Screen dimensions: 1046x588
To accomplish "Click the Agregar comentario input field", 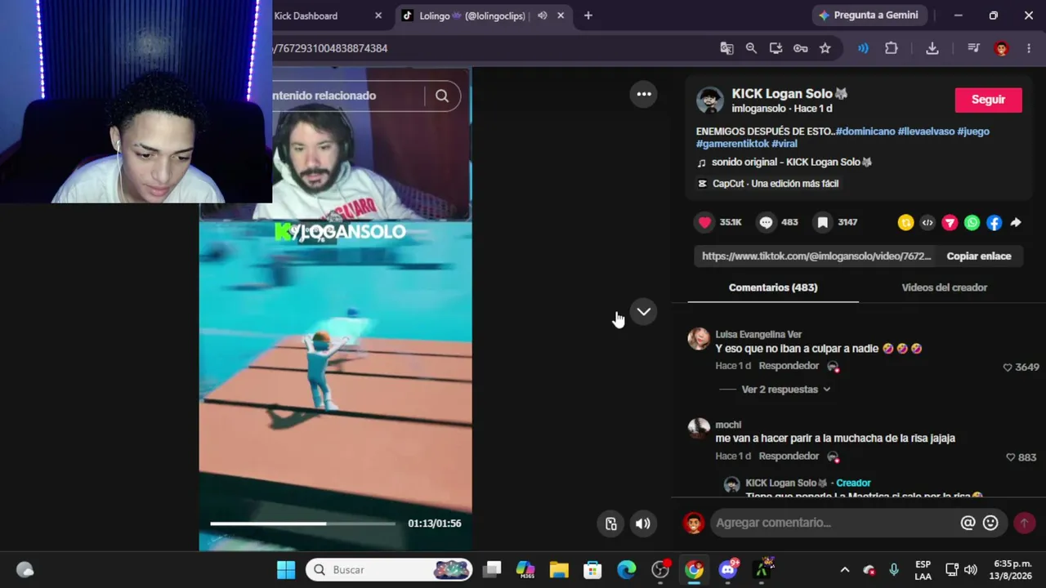I will click(x=834, y=523).
